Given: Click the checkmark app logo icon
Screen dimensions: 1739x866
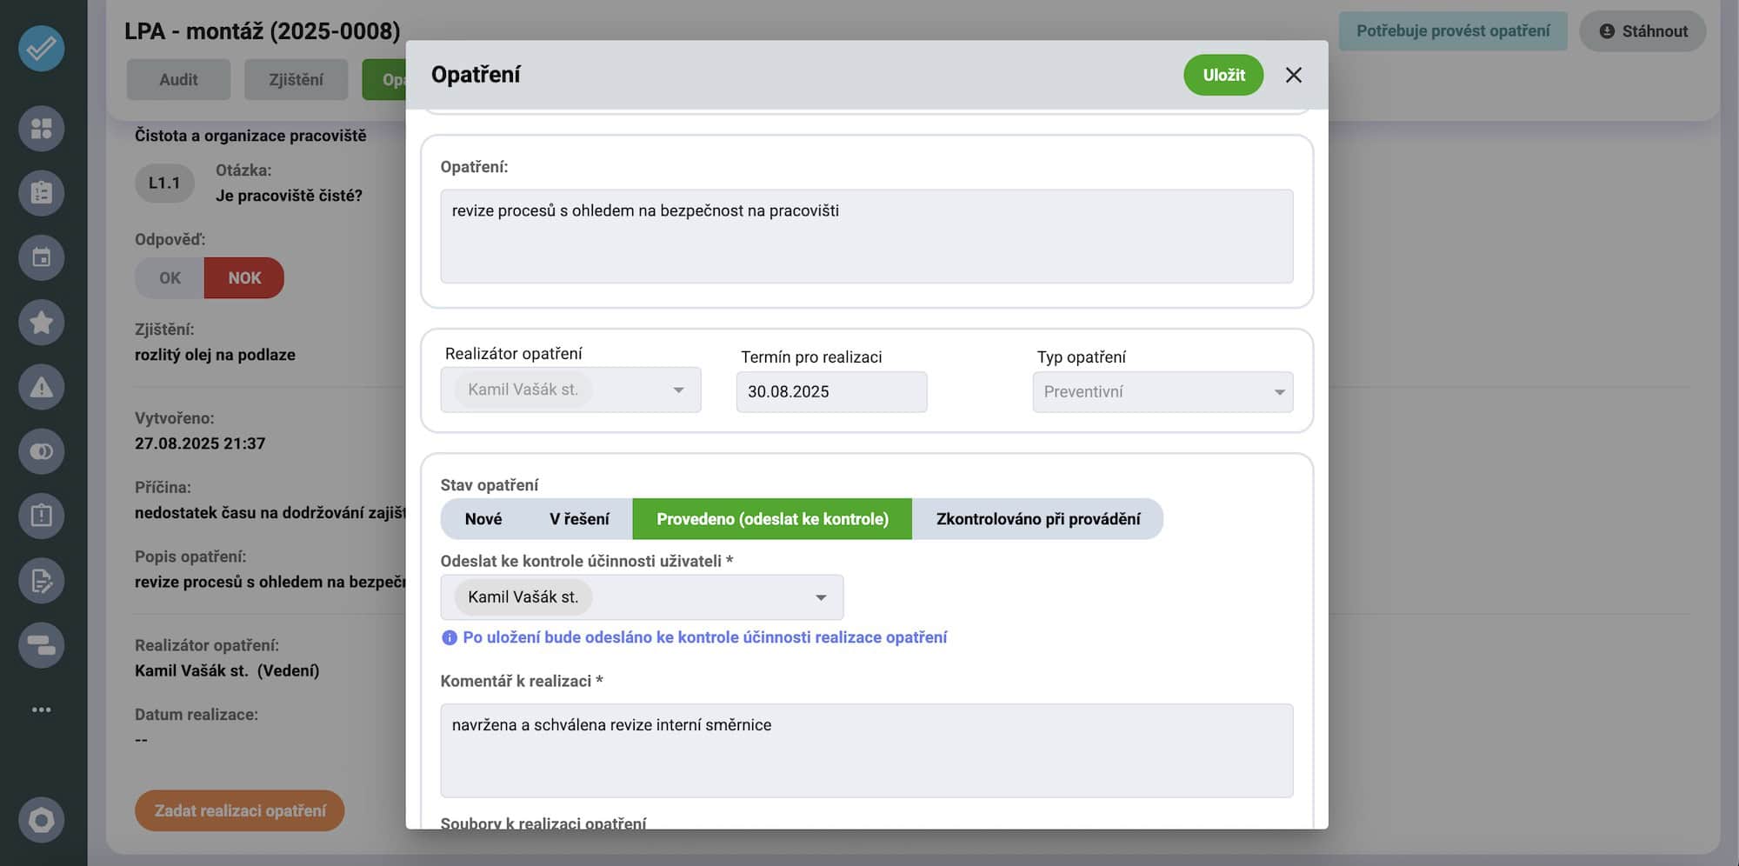Looking at the screenshot, I should tap(41, 48).
